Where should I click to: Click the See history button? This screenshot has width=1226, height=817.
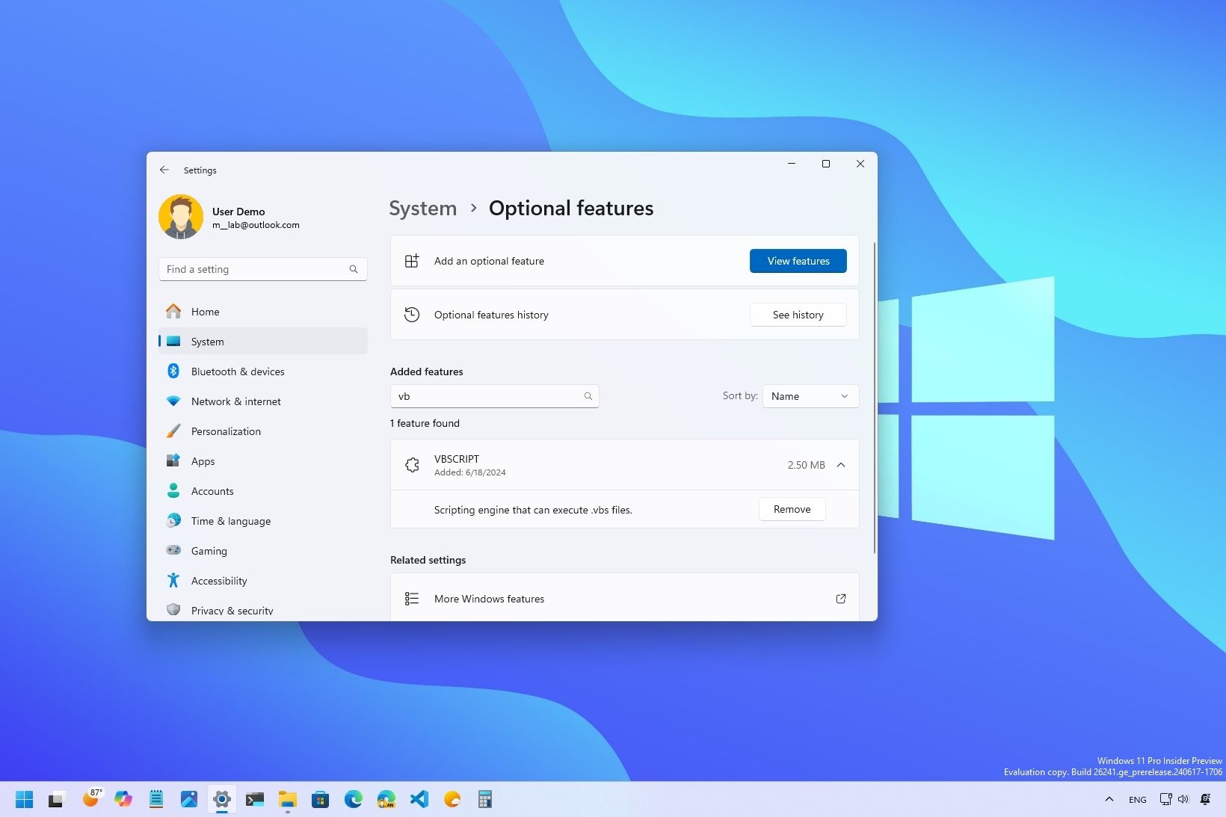click(798, 315)
